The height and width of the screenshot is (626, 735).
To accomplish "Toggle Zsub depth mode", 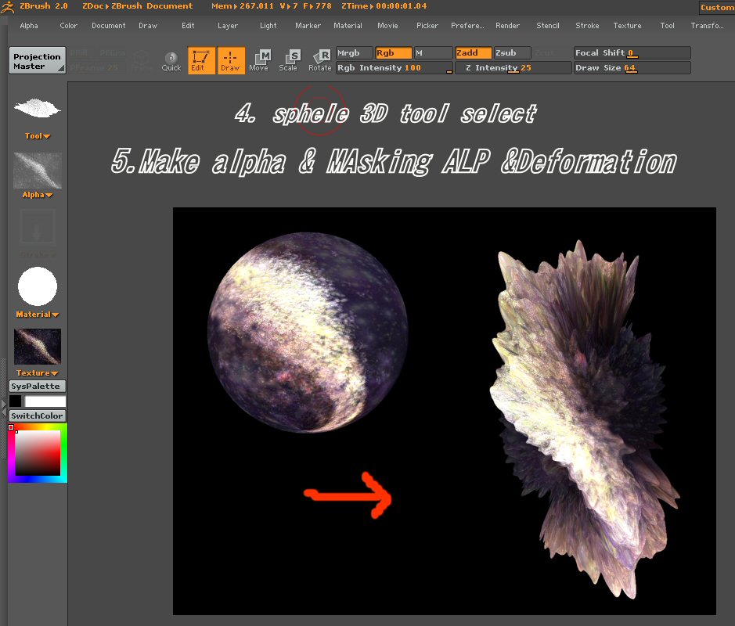I will (513, 53).
